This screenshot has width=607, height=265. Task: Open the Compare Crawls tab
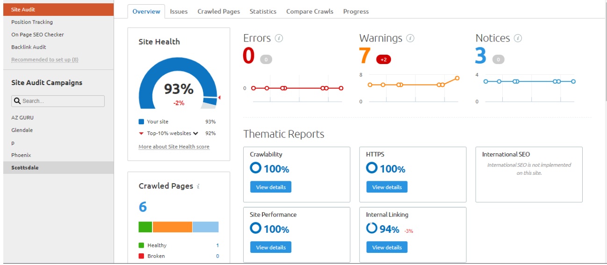click(310, 11)
